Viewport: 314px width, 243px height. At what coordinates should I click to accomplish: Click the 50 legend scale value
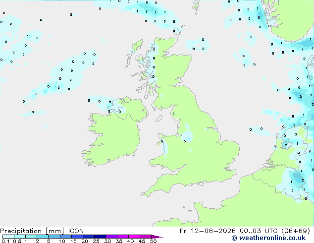pyautogui.click(x=154, y=241)
